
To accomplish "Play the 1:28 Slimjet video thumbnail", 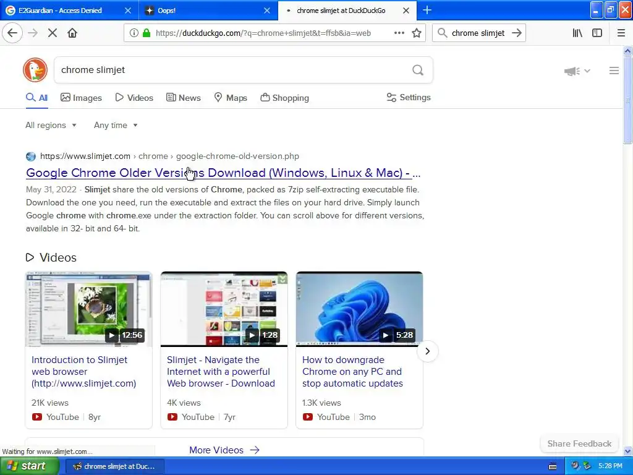I will click(224, 309).
